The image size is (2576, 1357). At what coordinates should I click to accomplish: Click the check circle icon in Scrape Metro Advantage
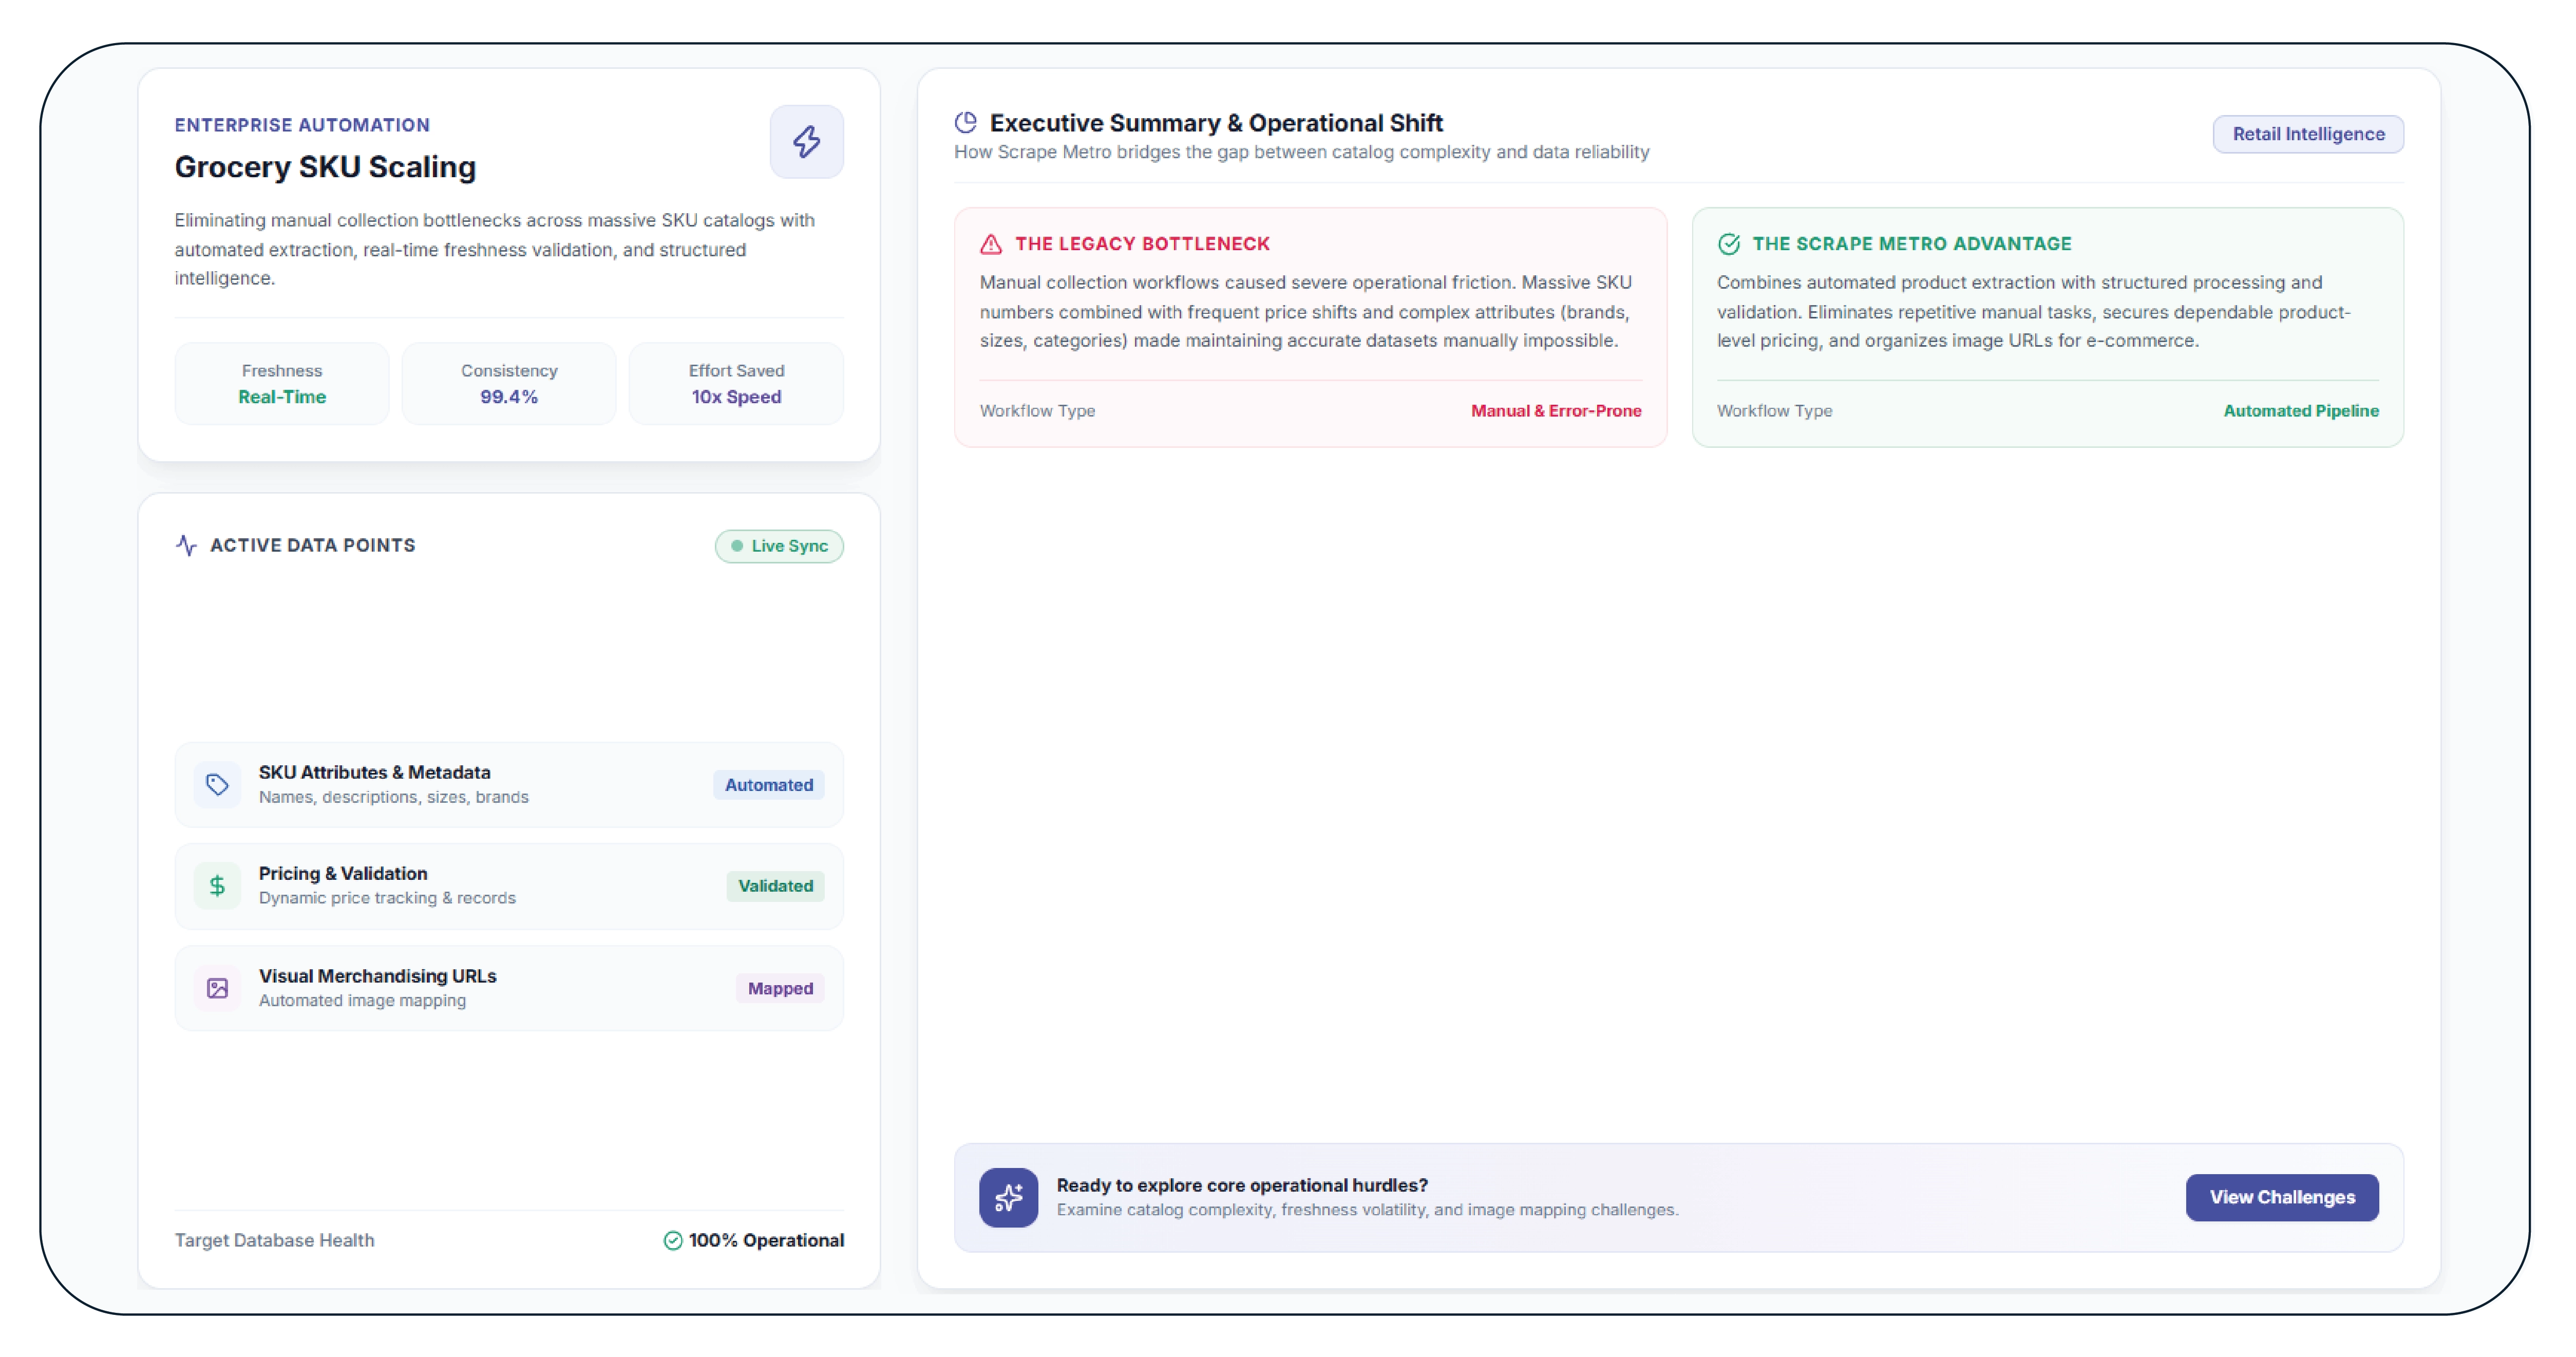click(1728, 244)
